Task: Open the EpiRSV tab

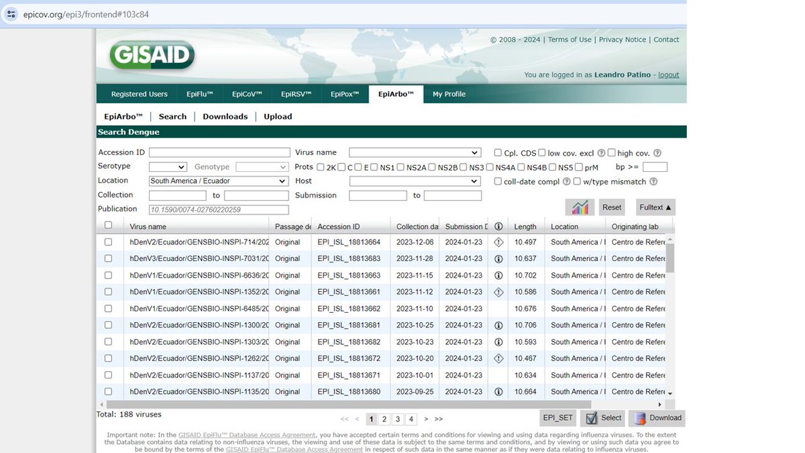Action: [297, 94]
